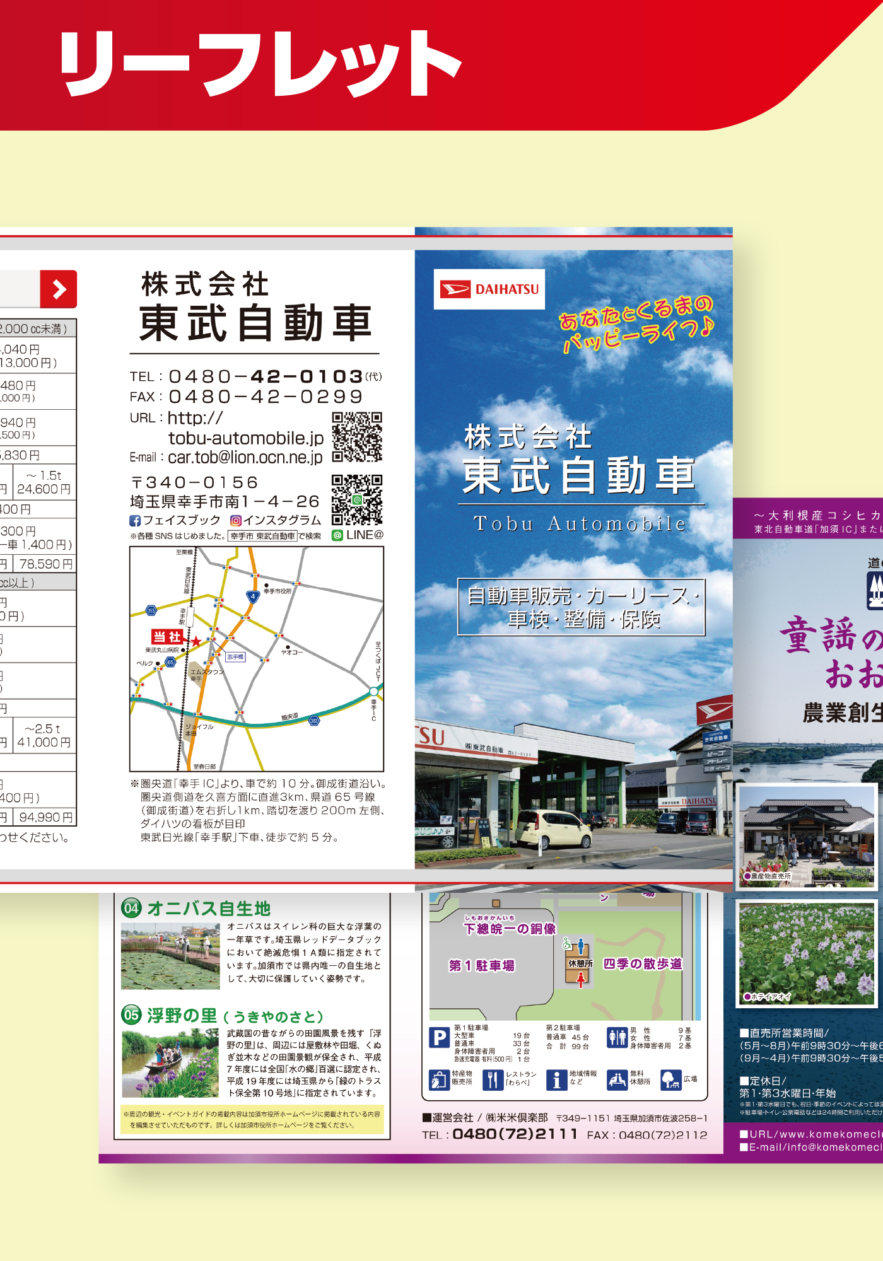Click the green LINE@ icon
The height and width of the screenshot is (1261, 883).
click(x=337, y=535)
